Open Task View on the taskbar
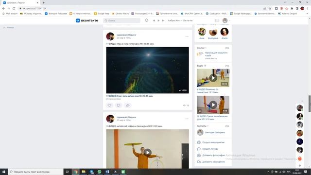311x175 pixels. click(67, 172)
